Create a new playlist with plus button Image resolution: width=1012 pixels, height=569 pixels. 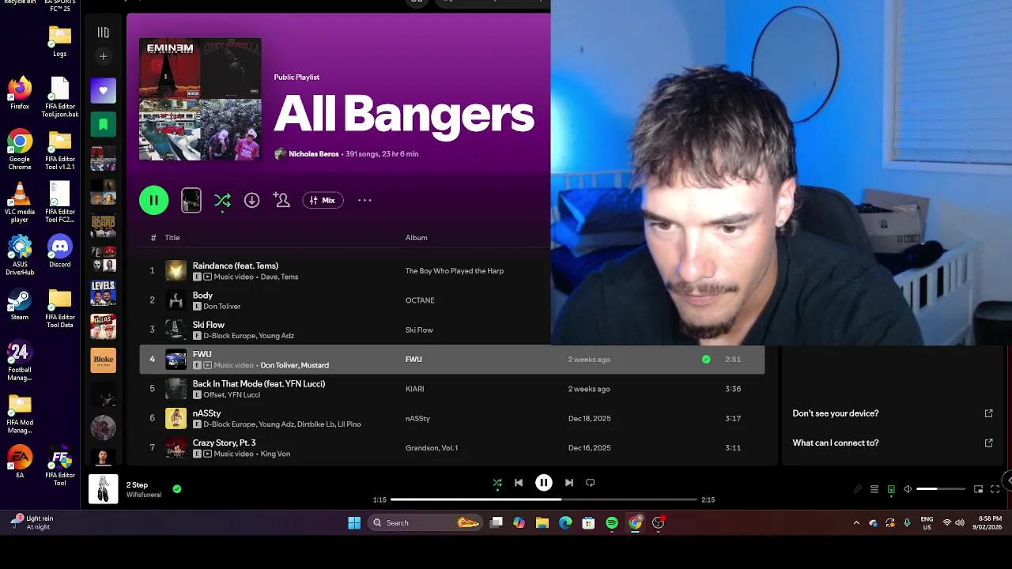point(103,56)
